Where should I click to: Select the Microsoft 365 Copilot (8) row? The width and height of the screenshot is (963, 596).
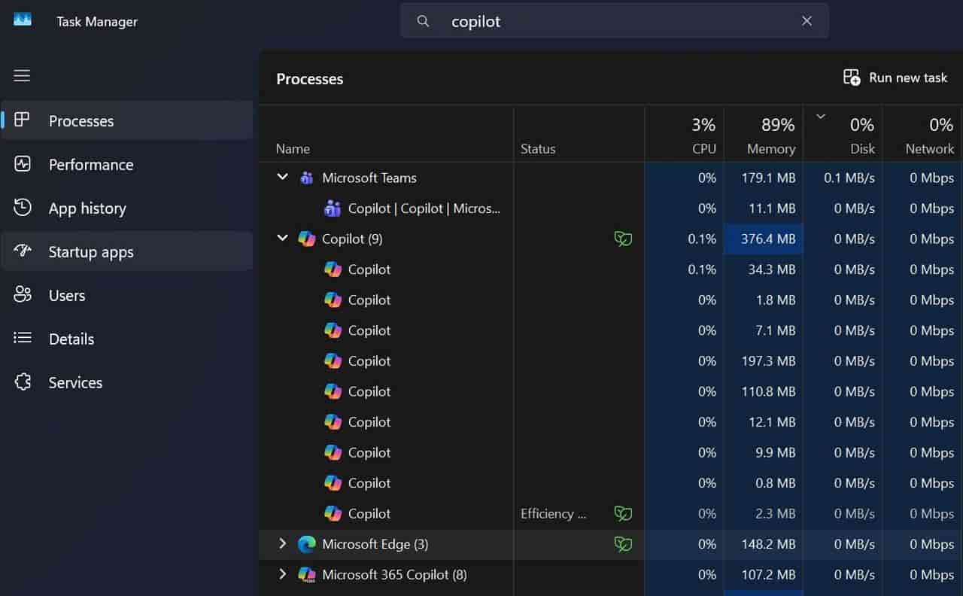pyautogui.click(x=611, y=574)
